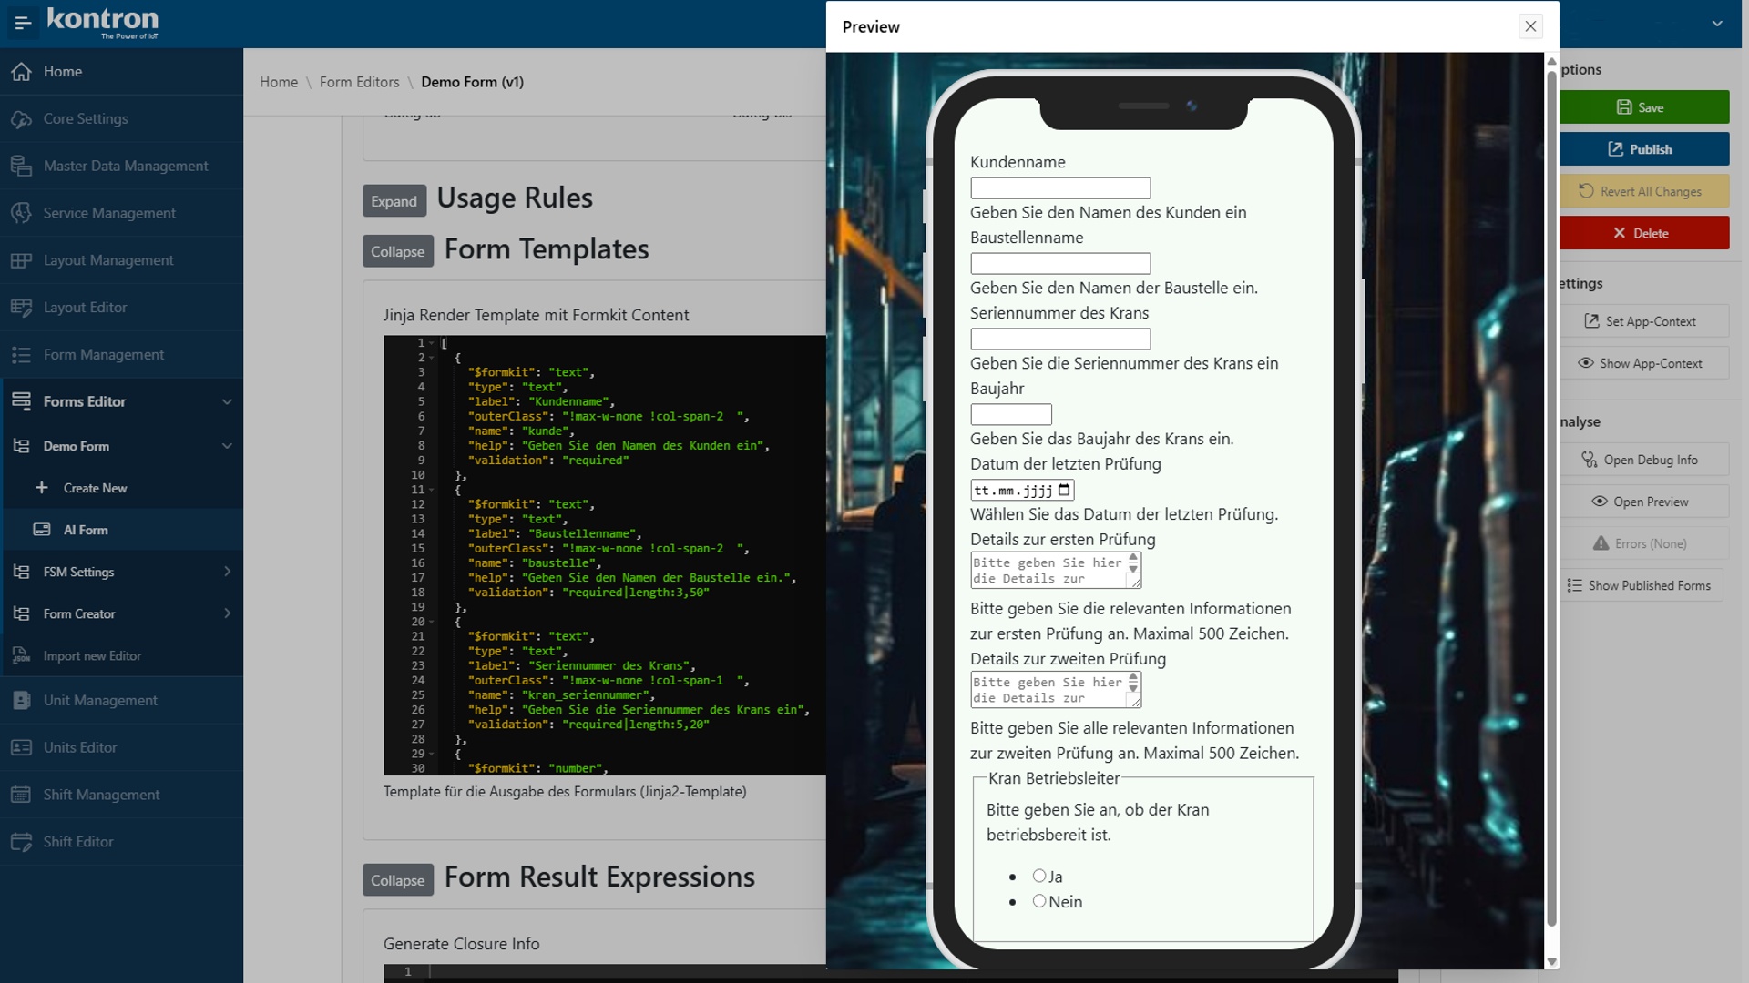Select the Service Management icon
Screen dimensions: 1749x983
click(x=20, y=212)
